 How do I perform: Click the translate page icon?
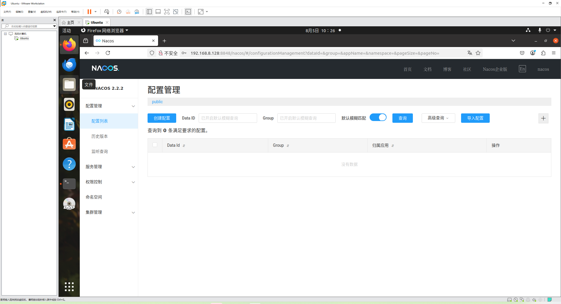[x=470, y=53]
